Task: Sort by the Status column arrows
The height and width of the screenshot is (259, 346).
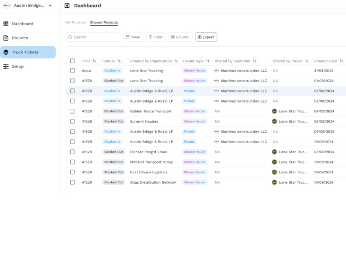Action: point(119,61)
